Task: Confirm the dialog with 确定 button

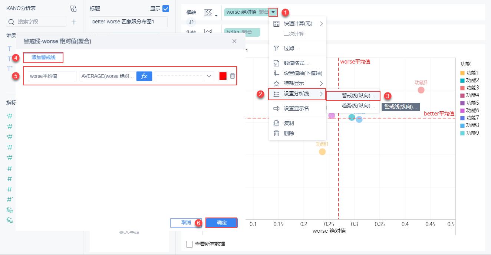Action: pyautogui.click(x=221, y=222)
